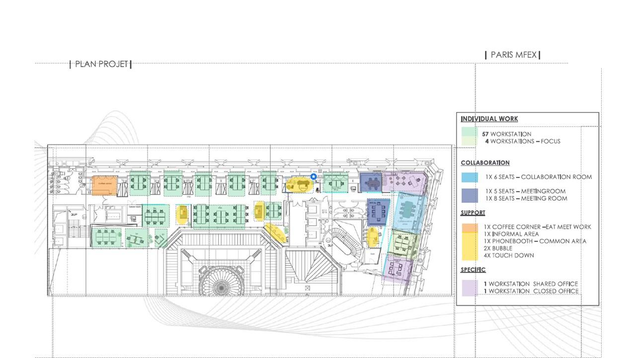Click the light blue collaboration legend swatch
Viewport: 636px width, 358px height.
[x=469, y=177]
